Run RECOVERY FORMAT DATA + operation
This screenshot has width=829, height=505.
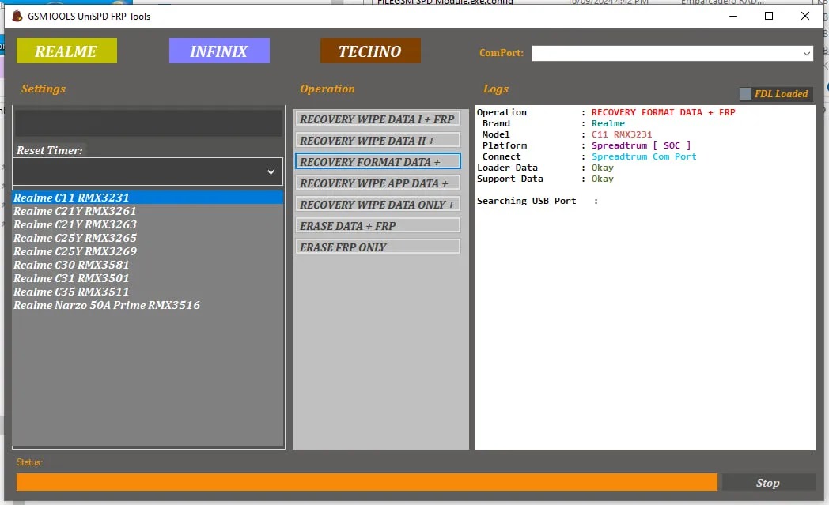tap(377, 162)
